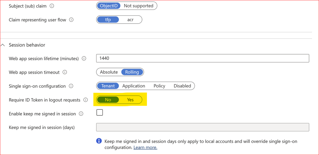Click info icon for Require ID Token setting

tap(86, 100)
